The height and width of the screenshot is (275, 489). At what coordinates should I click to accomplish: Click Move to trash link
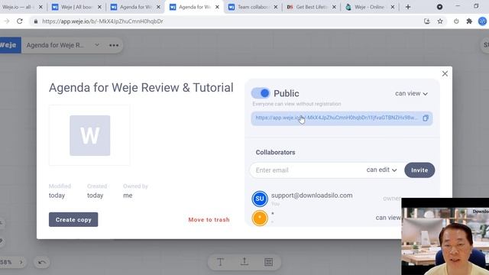tap(209, 220)
